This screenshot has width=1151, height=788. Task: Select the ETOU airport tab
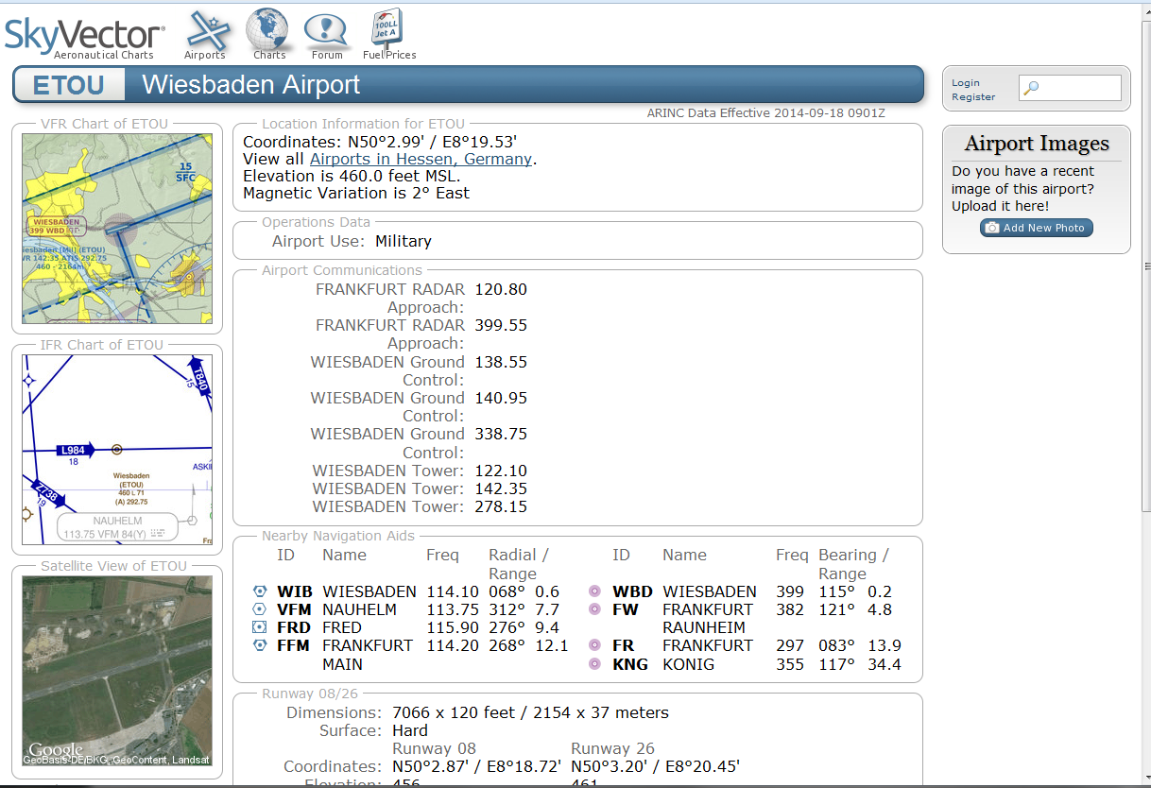coord(69,84)
